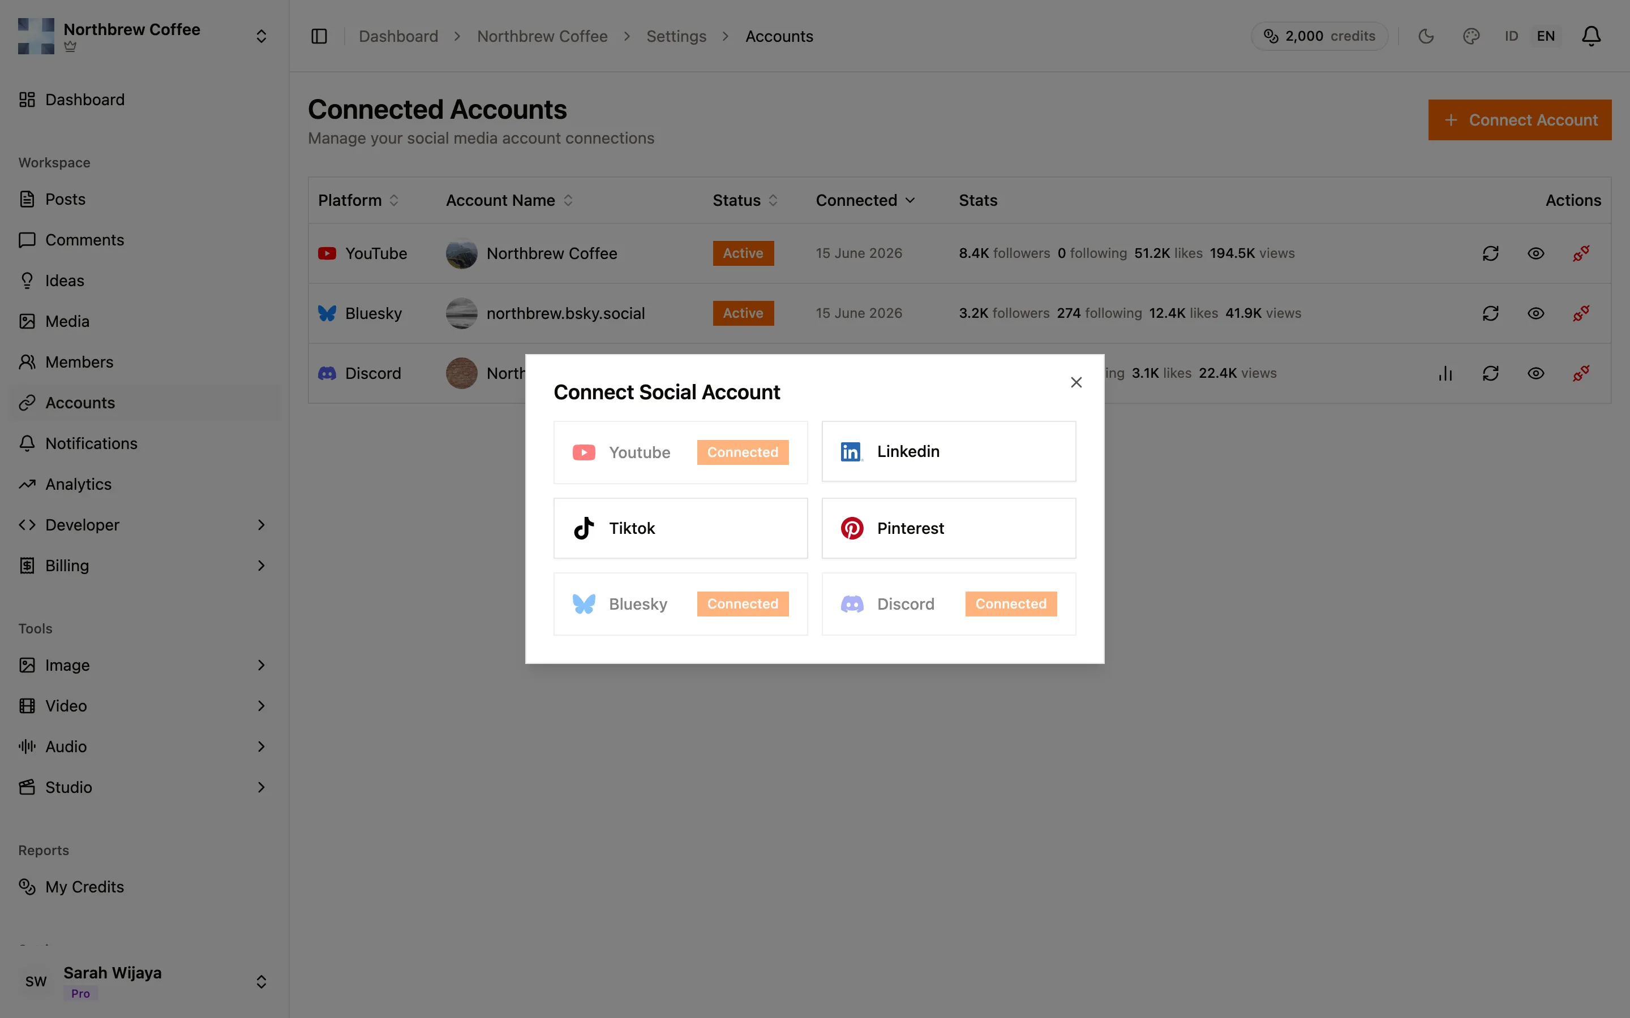Switch language to ID
1630x1018 pixels.
pyautogui.click(x=1512, y=36)
